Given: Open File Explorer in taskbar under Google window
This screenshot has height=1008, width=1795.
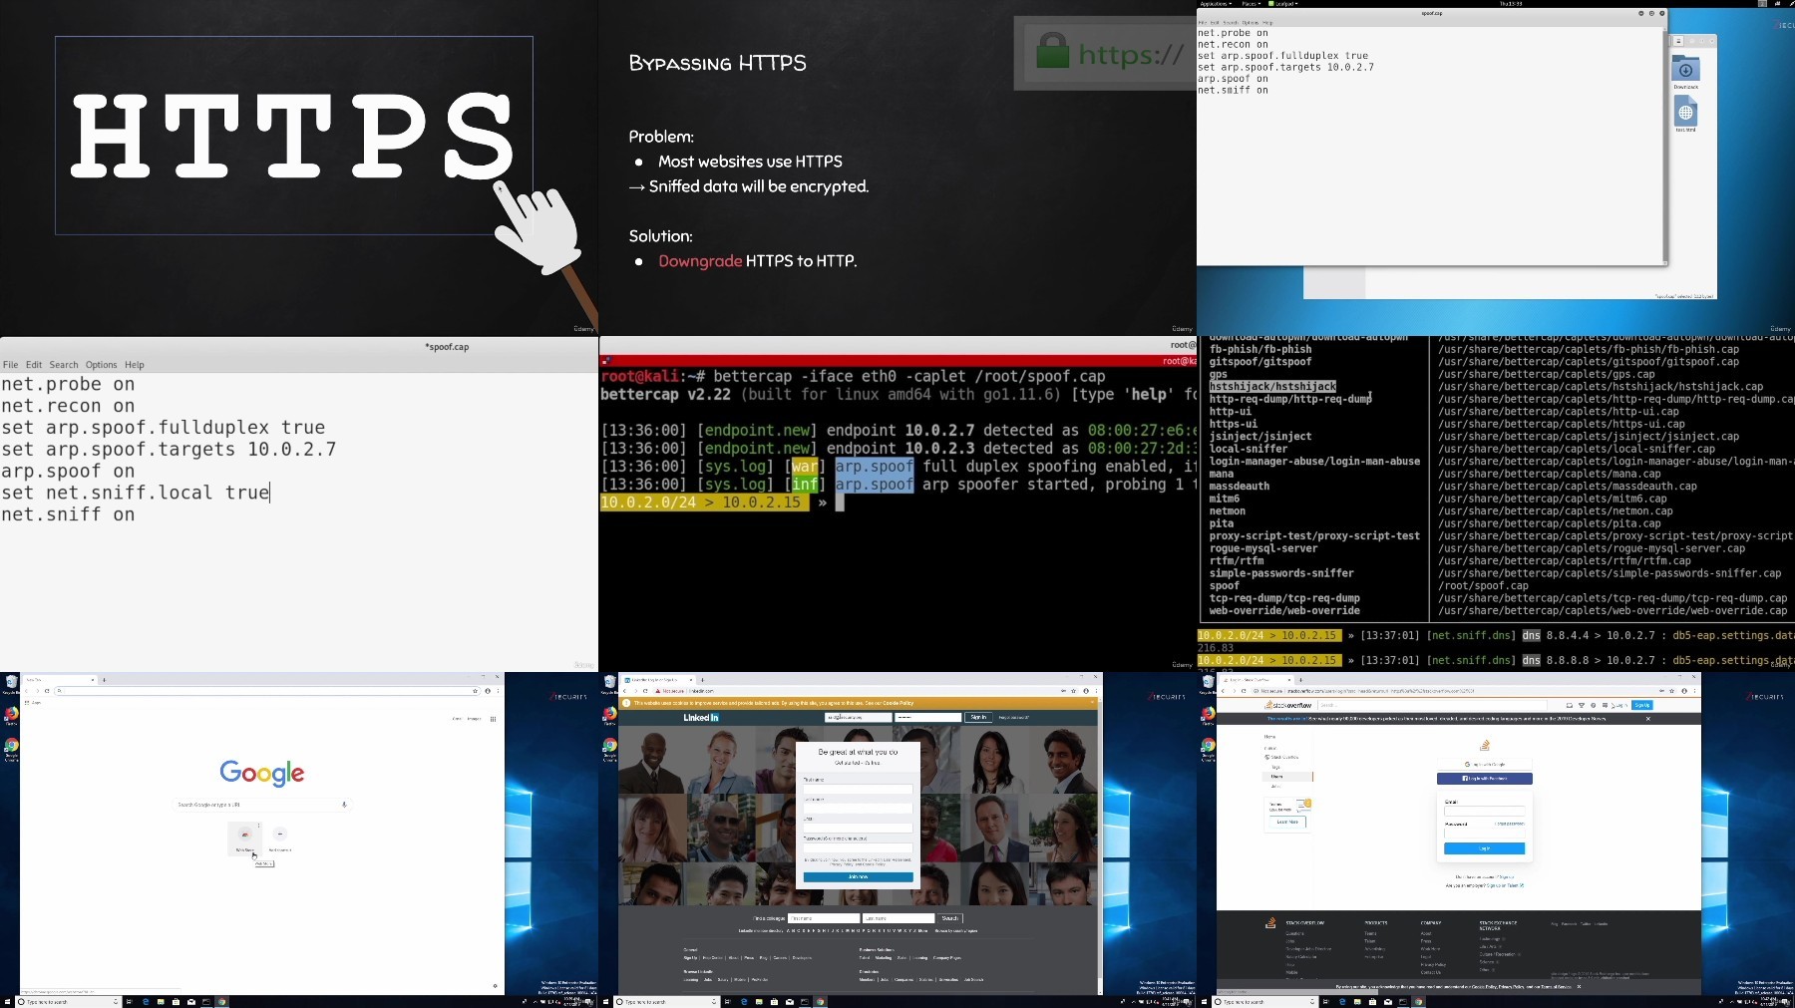Looking at the screenshot, I should pyautogui.click(x=161, y=1002).
